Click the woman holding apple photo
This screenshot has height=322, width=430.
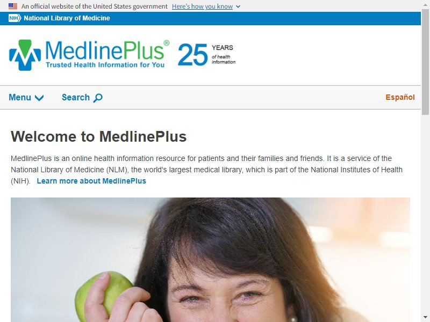210,260
